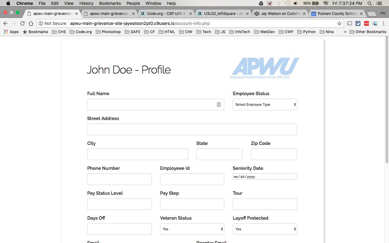
Task: Switch to the Code.org CSP Unit tab
Action: pyautogui.click(x=166, y=14)
